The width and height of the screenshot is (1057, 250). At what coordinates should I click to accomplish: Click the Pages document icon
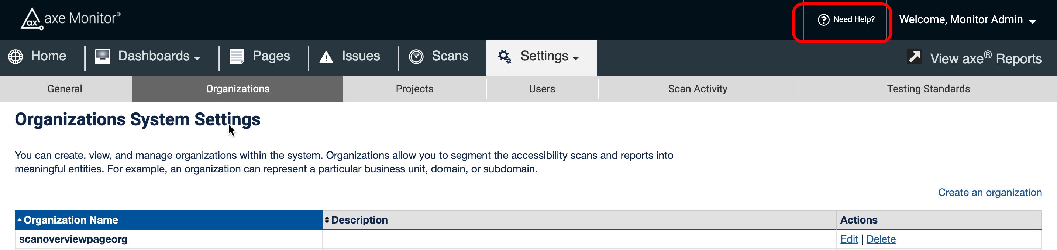point(237,56)
